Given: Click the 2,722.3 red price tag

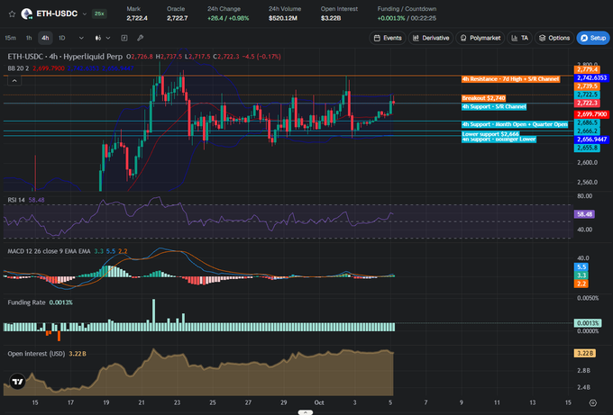Looking at the screenshot, I should [x=587, y=103].
